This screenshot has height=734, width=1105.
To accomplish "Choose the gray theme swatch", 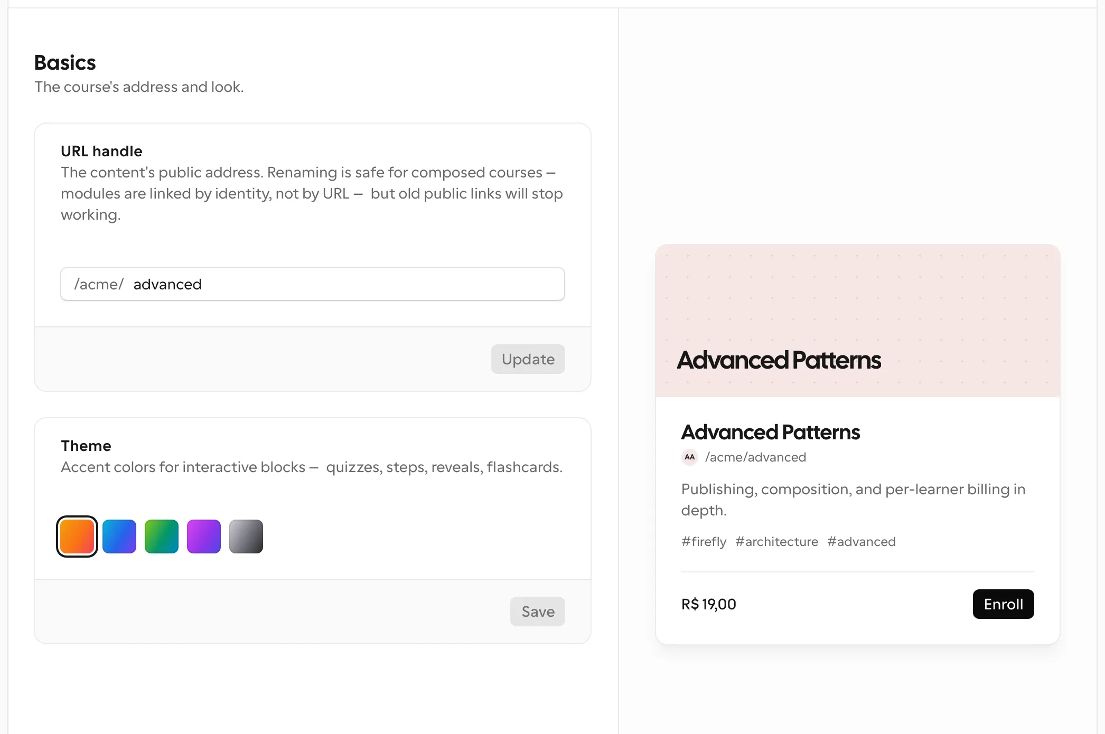I will pyautogui.click(x=246, y=537).
